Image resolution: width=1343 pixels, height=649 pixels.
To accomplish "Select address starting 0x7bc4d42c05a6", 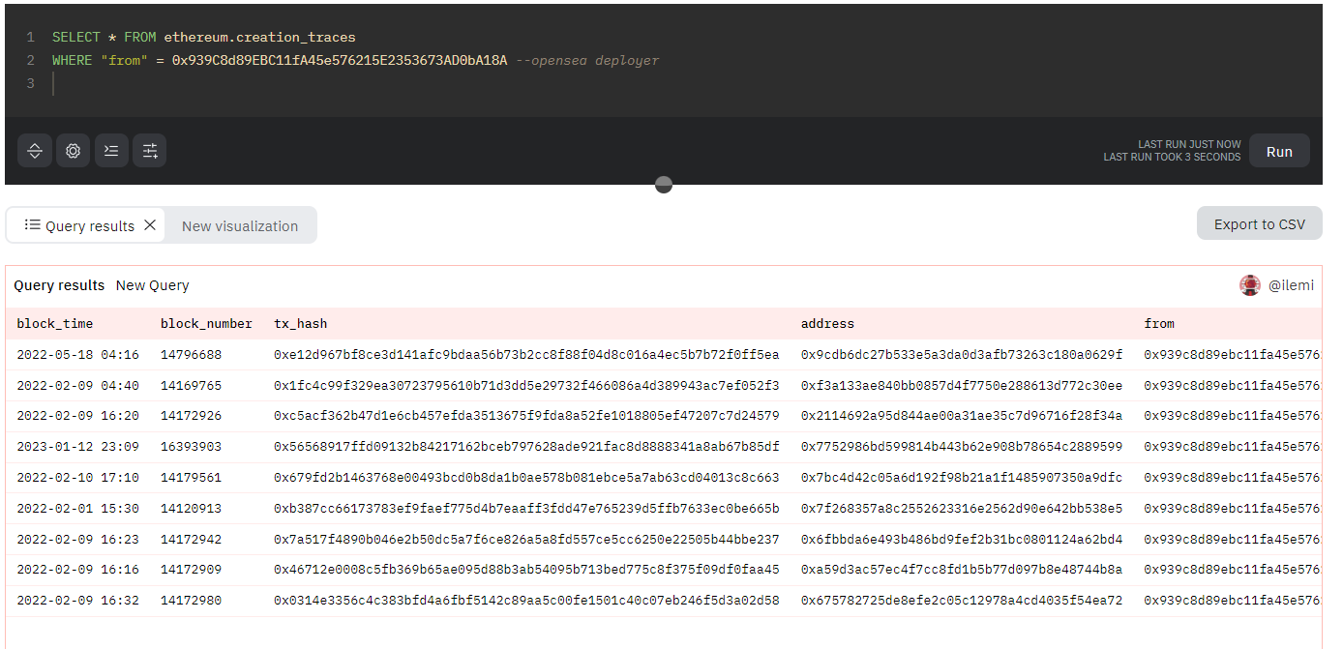I will (962, 478).
